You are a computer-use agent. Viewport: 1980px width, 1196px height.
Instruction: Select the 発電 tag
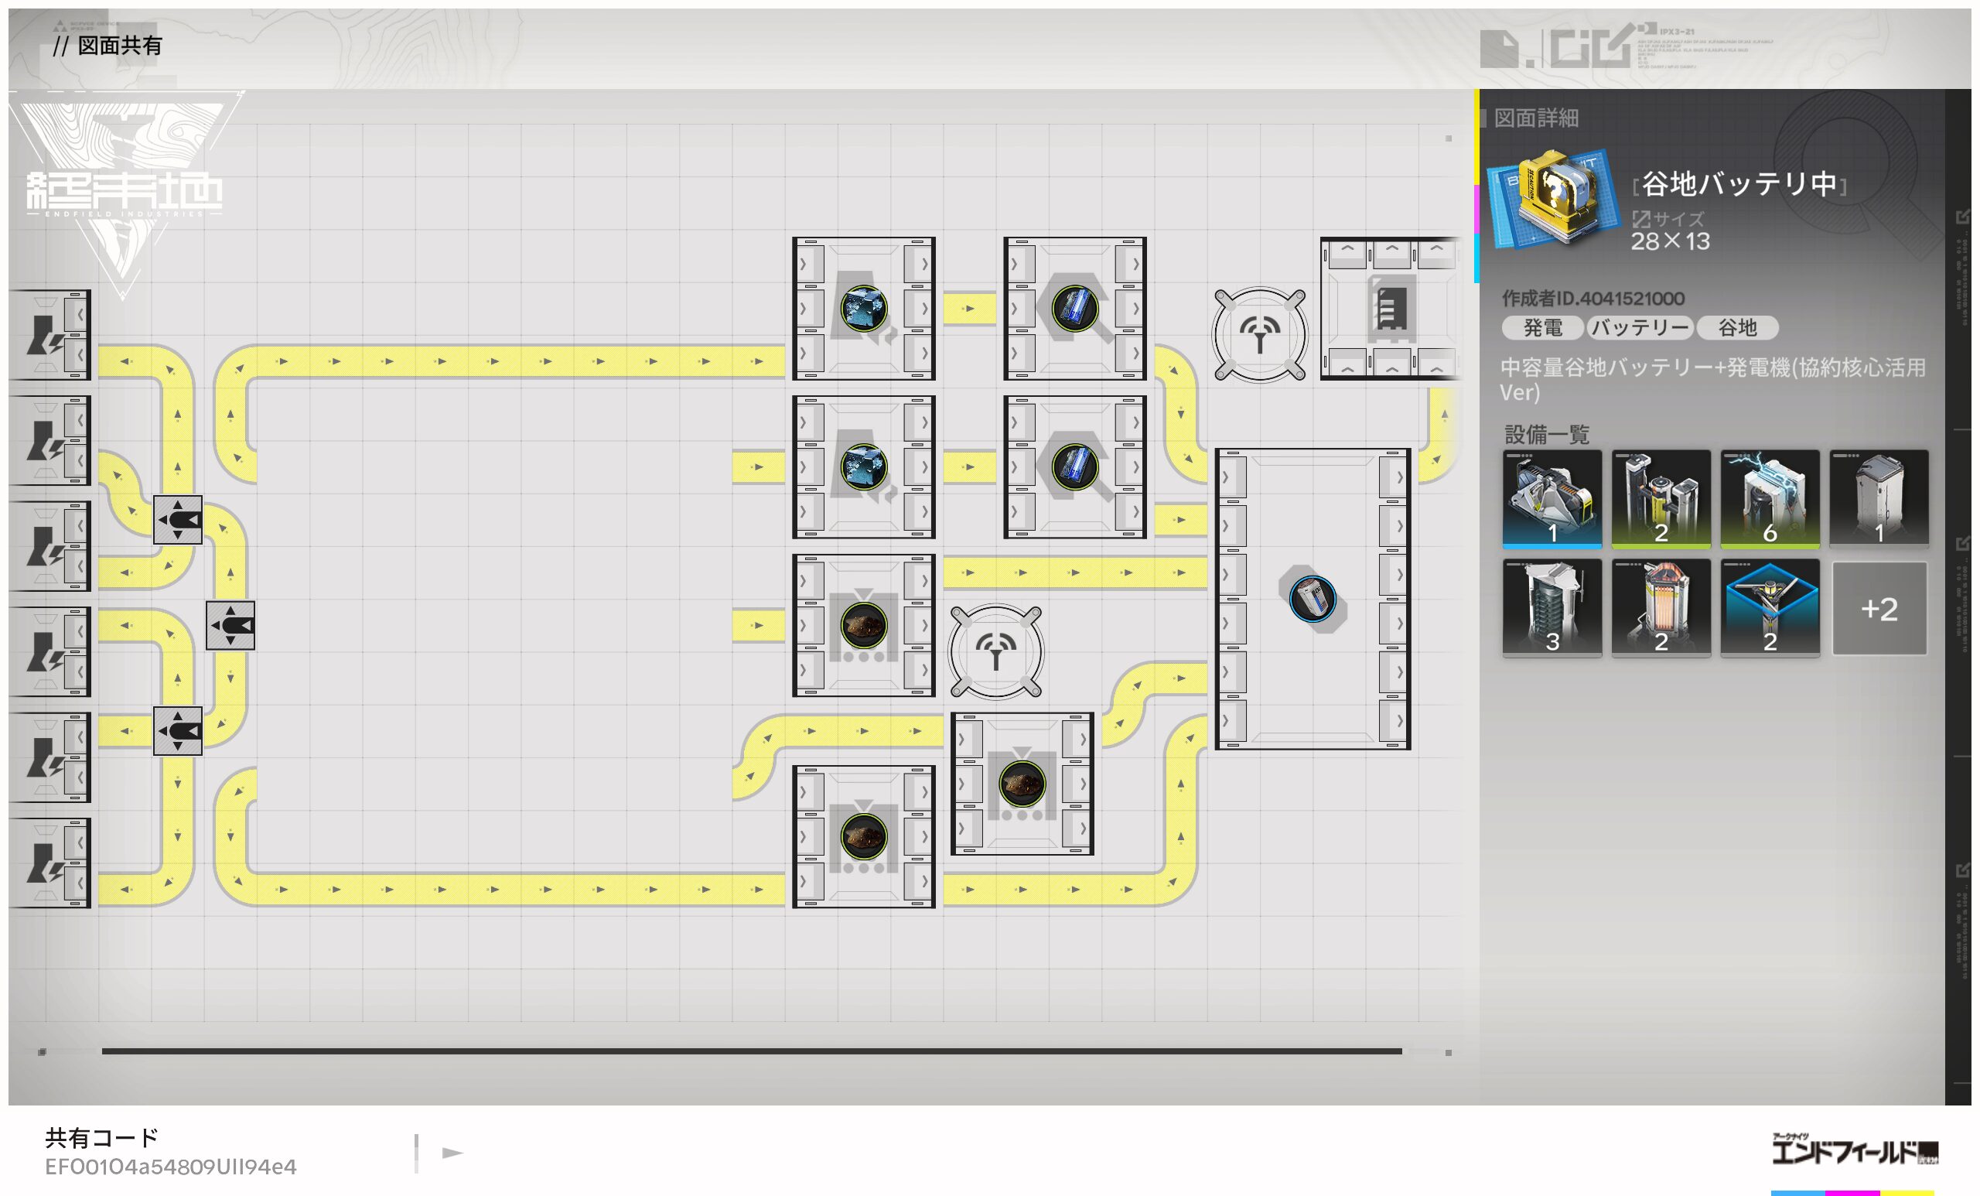click(x=1542, y=328)
